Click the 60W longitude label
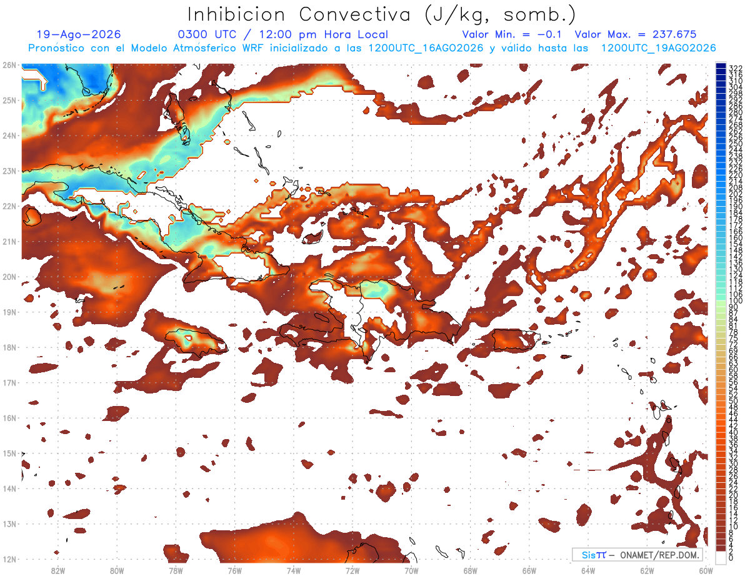Screen dimensions: 750x579 pos(706,571)
